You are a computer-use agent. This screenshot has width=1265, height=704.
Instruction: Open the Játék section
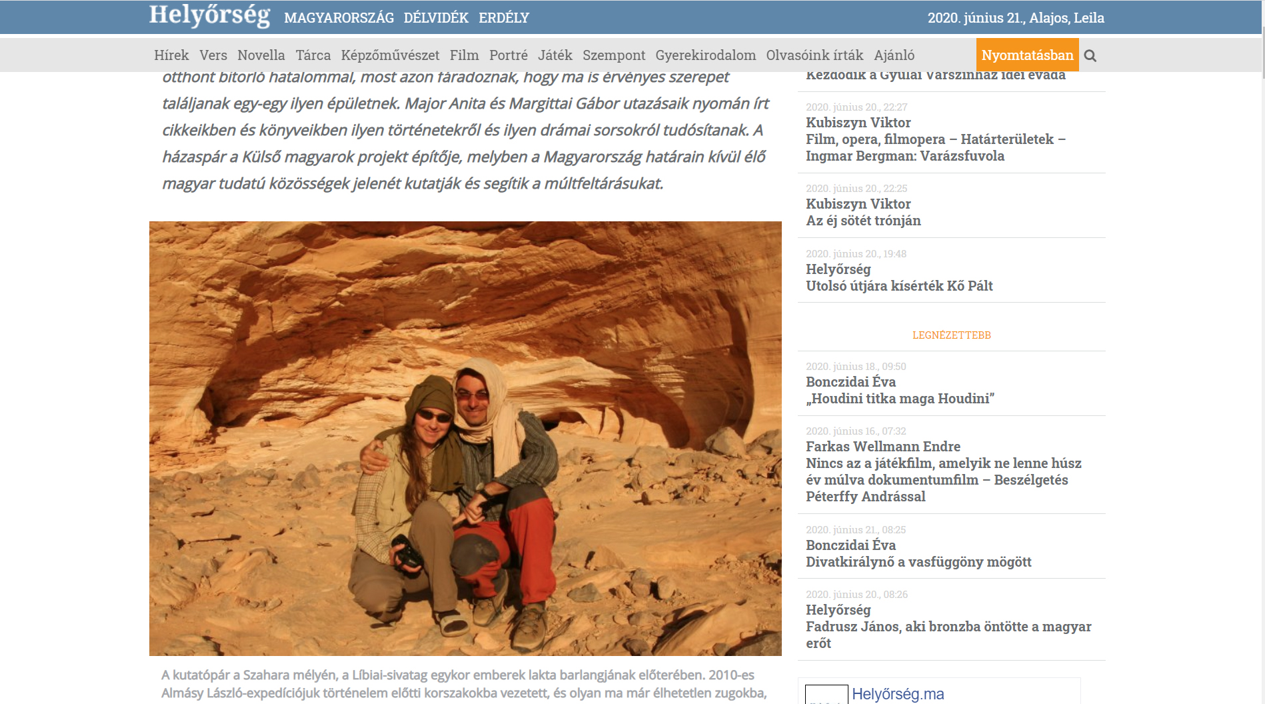[x=555, y=55]
